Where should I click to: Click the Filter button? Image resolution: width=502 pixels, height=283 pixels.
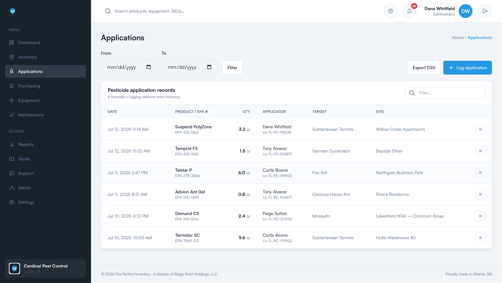pos(232,68)
